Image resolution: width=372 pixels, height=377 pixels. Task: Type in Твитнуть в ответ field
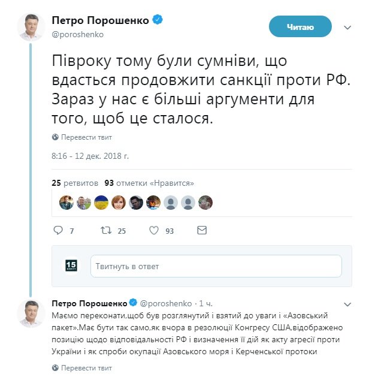coord(216,266)
